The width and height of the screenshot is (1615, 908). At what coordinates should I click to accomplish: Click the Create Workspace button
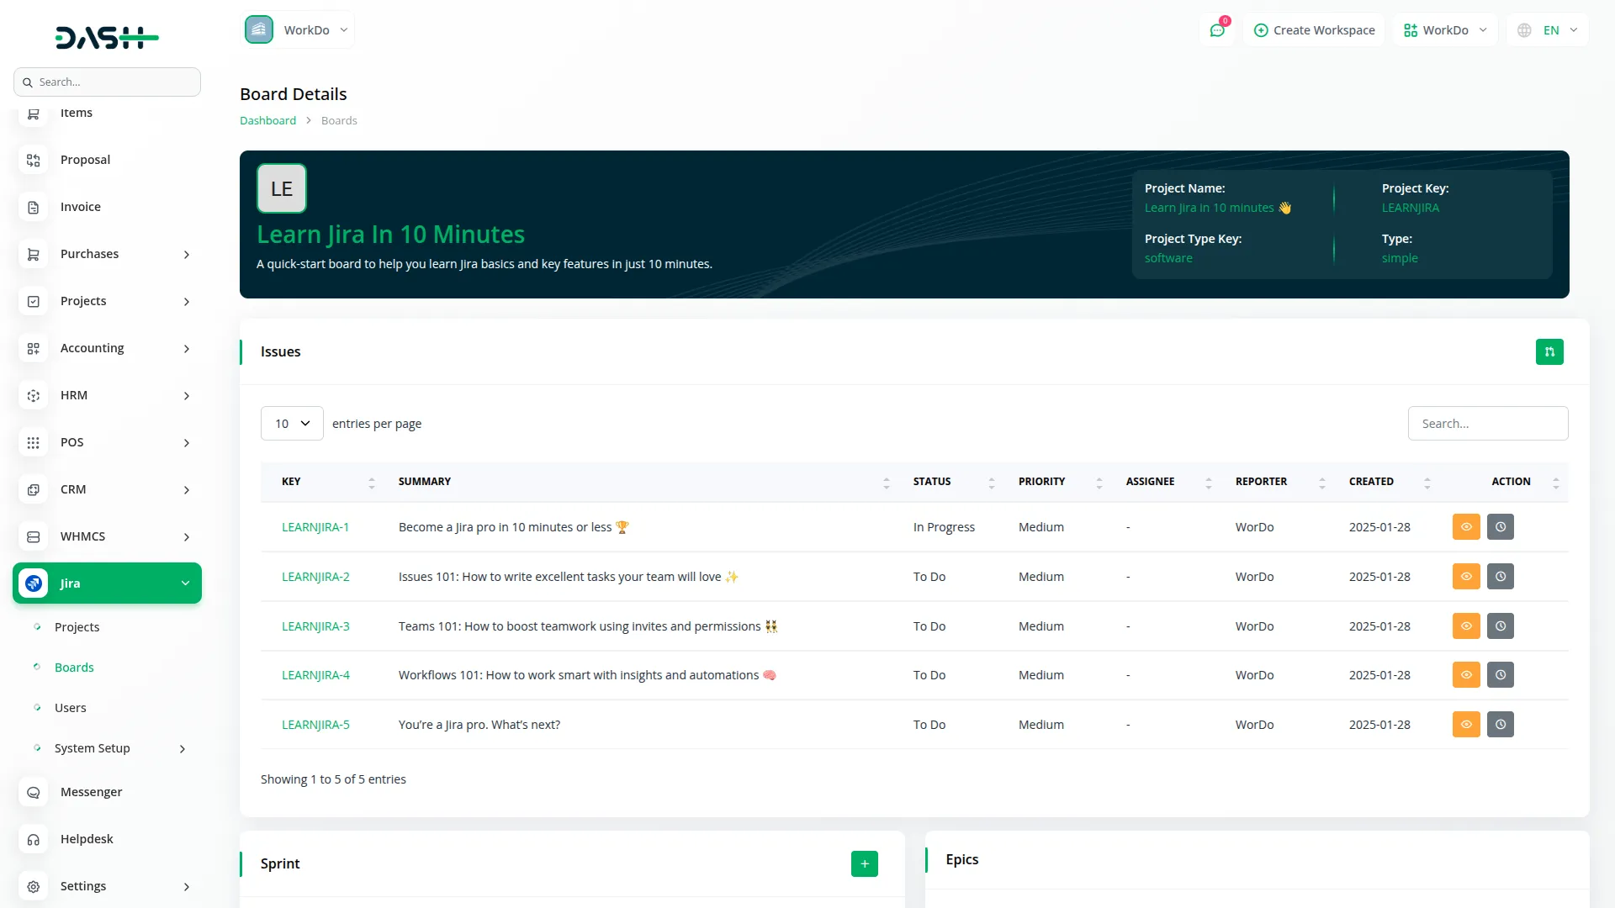point(1314,29)
